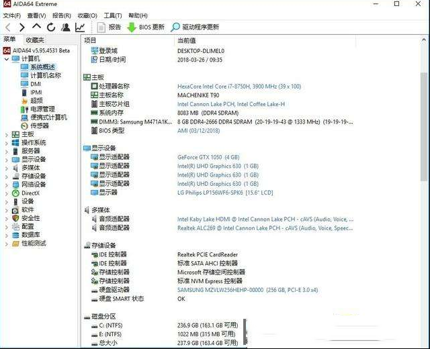Select DIMM3: Samsung M471A1K row
Screen dimensions: 430x349
pos(218,121)
